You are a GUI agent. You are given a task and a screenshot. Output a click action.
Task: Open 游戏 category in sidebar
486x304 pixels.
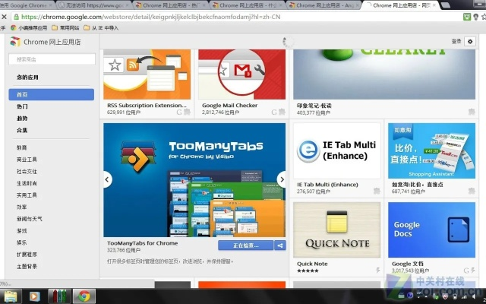point(22,231)
